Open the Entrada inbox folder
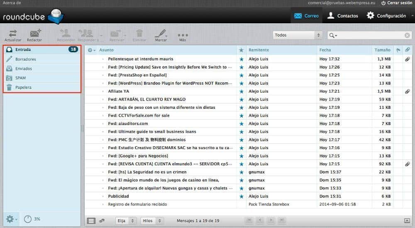Screen dimensions: 415x228 [42, 49]
